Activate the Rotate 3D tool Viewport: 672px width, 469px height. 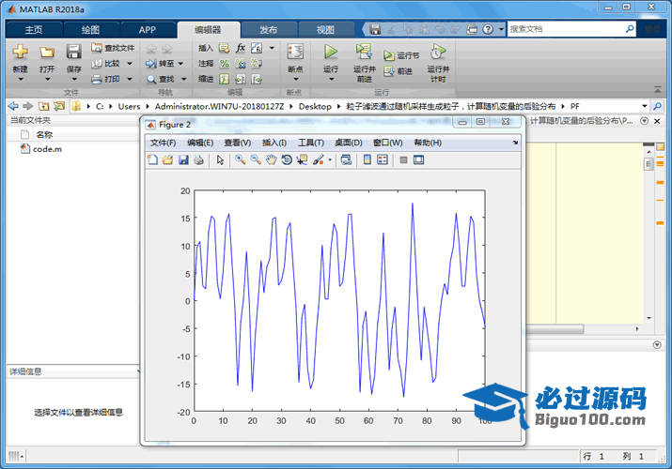[x=287, y=160]
